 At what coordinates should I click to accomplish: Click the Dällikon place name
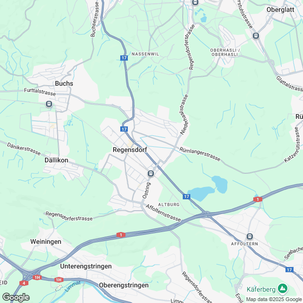(x=56, y=160)
